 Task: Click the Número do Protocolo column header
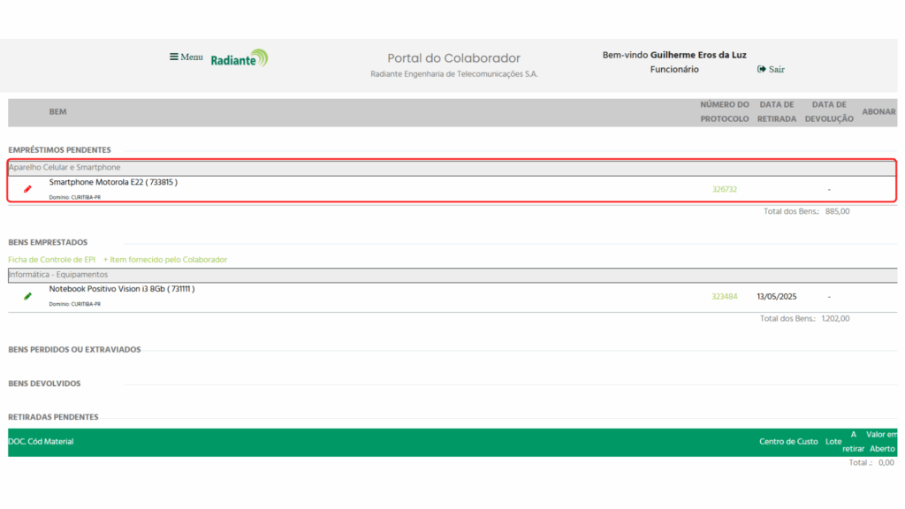click(x=724, y=111)
